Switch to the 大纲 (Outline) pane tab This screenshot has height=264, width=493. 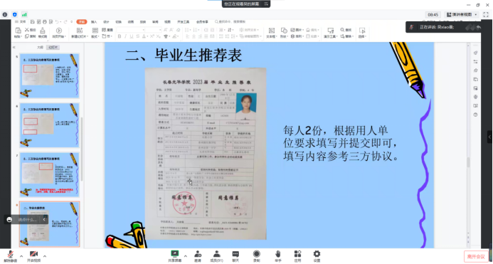coord(40,47)
